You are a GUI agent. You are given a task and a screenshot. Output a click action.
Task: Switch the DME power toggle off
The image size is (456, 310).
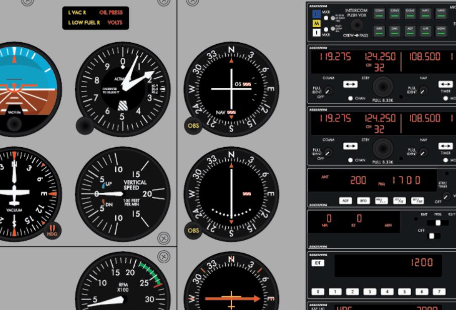coord(431,236)
